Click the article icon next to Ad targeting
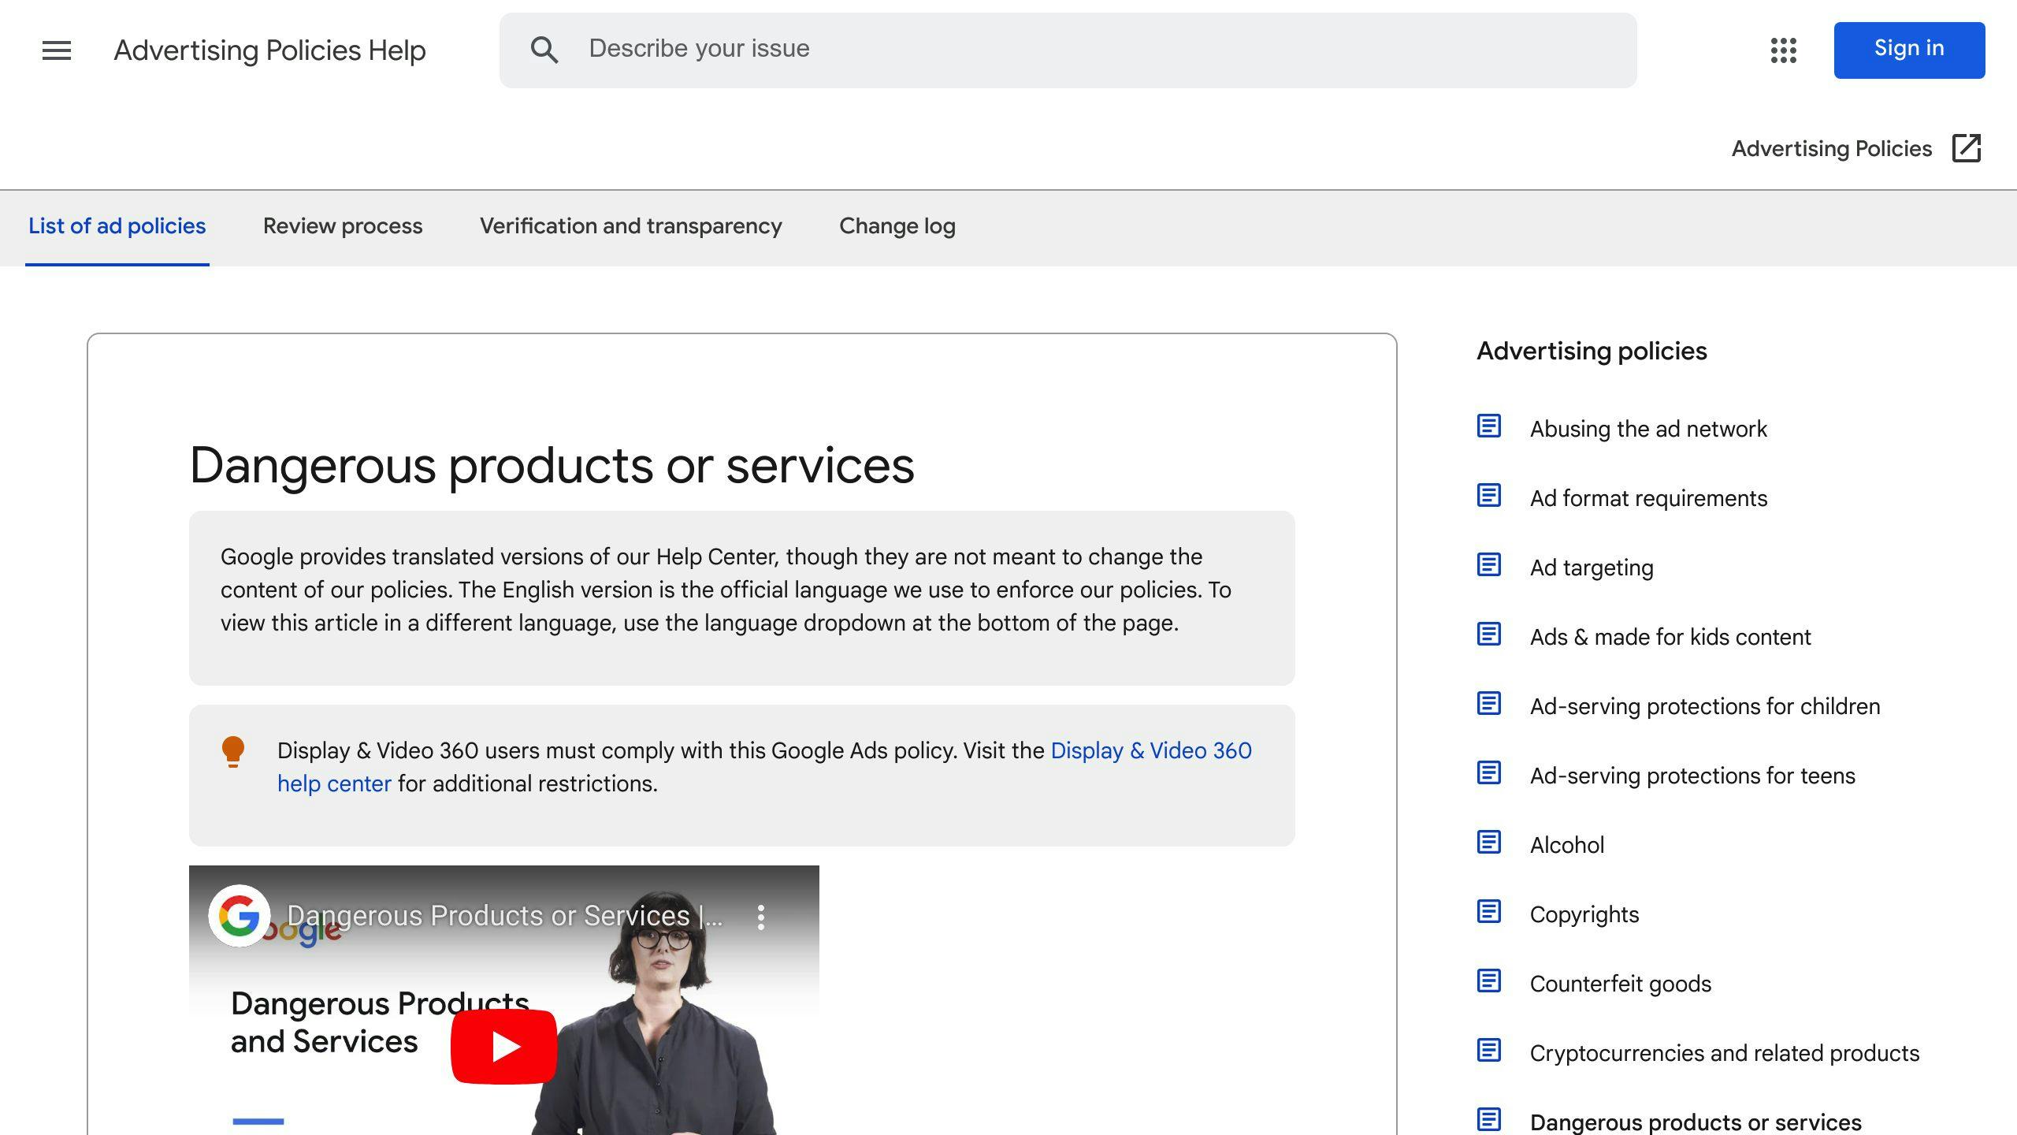The image size is (2017, 1135). click(x=1488, y=565)
